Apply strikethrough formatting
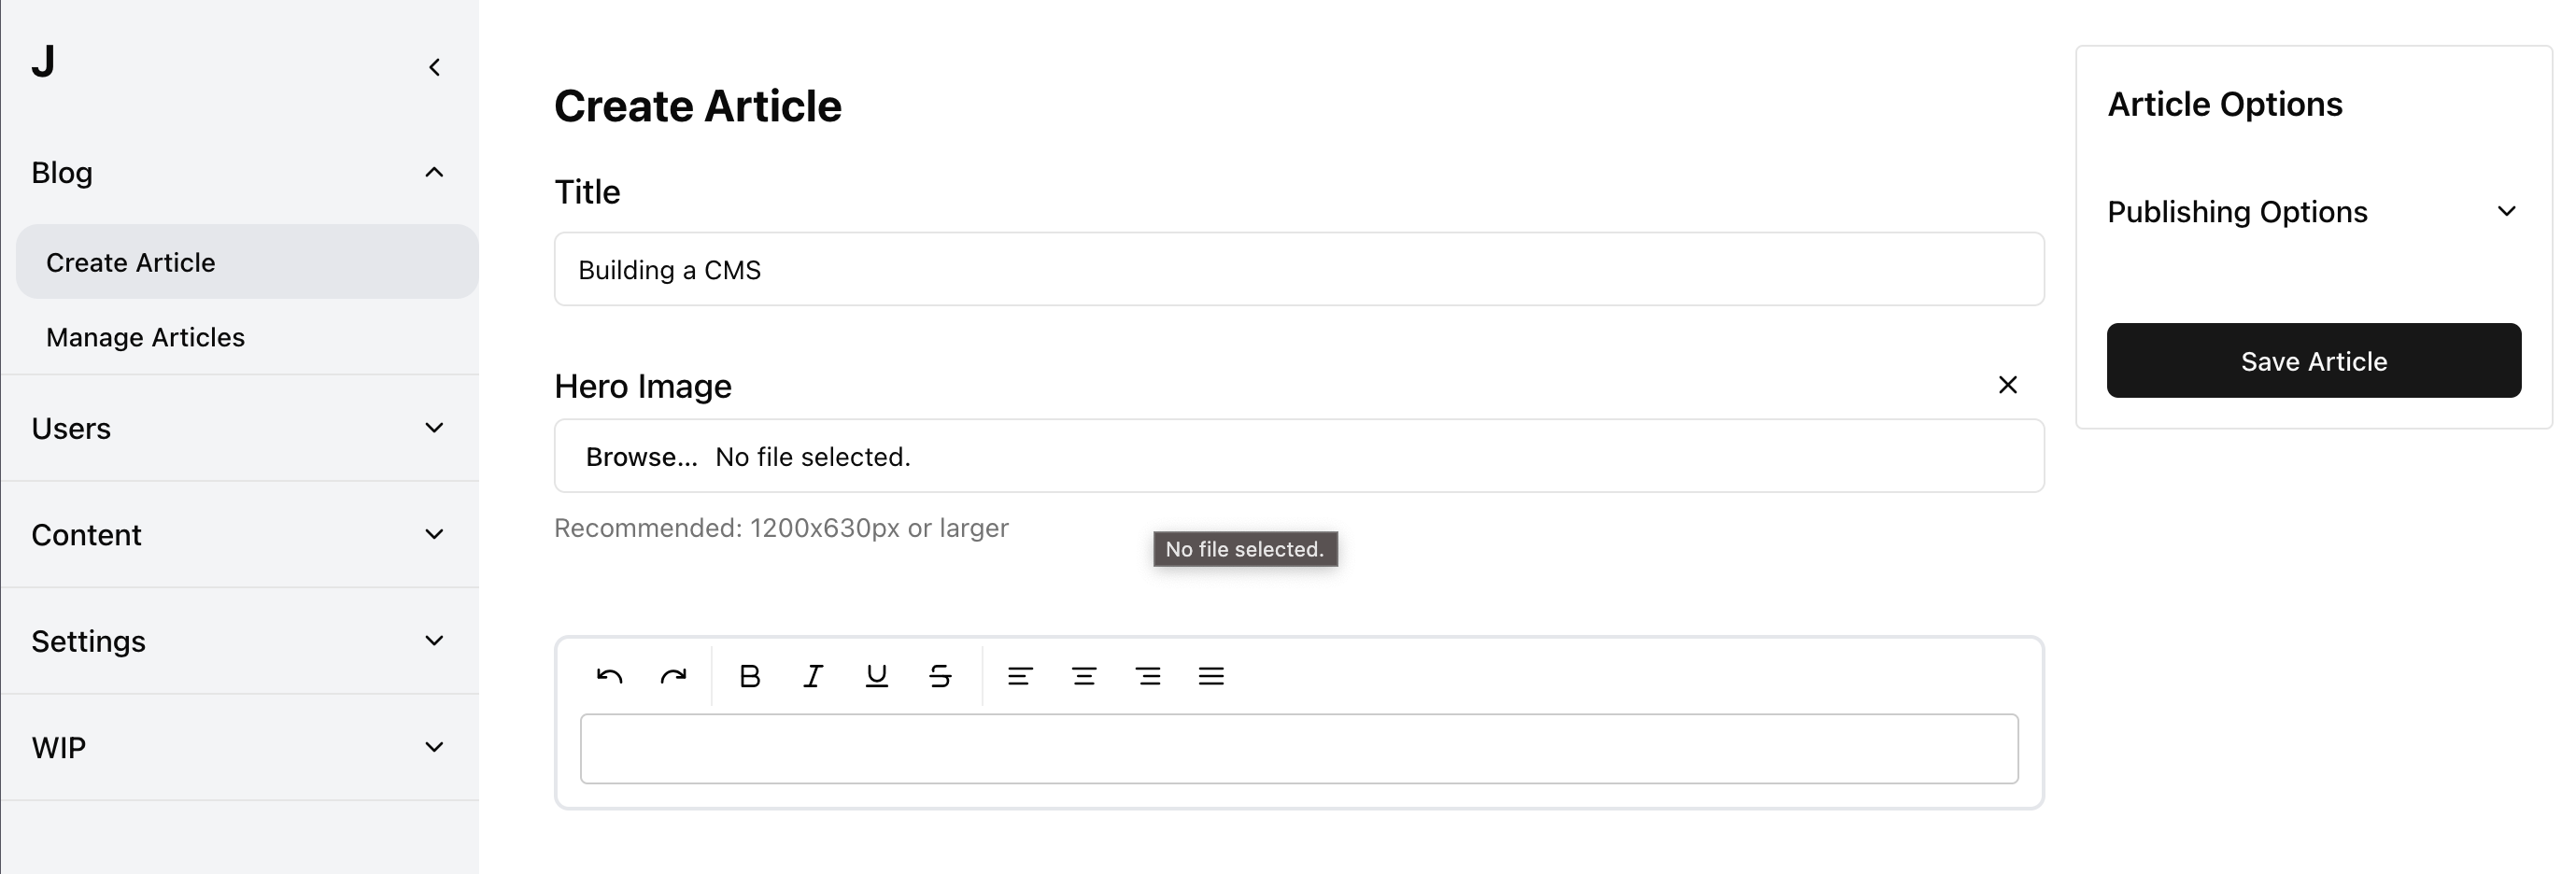 pyautogui.click(x=939, y=676)
